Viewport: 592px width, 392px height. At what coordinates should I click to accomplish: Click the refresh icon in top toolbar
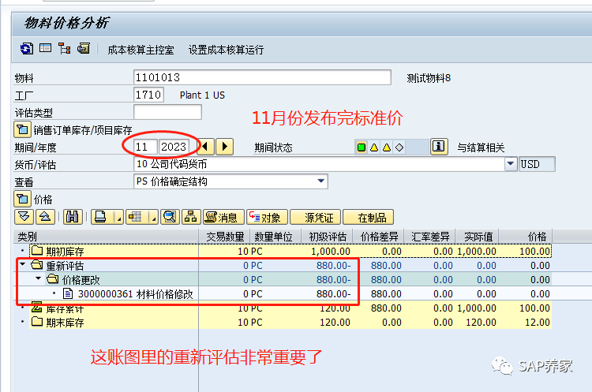coord(26,49)
